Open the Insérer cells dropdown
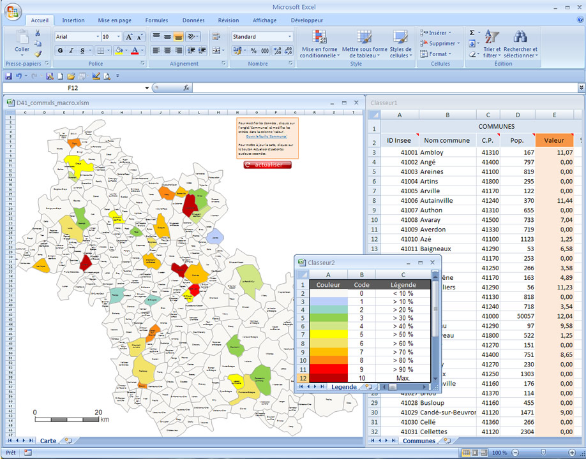The image size is (586, 459). 436,33
